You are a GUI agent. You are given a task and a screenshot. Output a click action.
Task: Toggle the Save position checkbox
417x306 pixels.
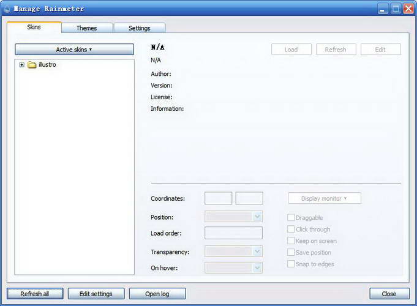(x=291, y=252)
